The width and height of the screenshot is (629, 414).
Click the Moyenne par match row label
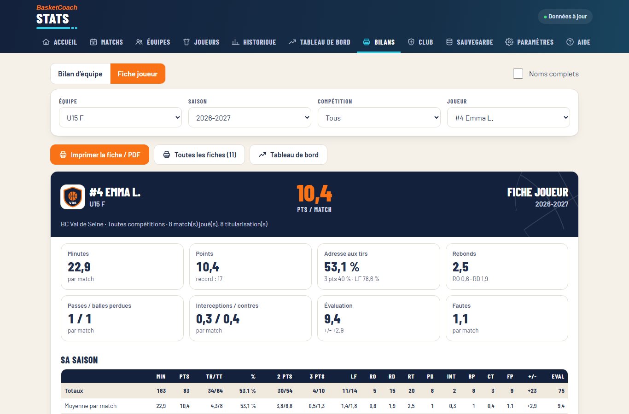91,406
